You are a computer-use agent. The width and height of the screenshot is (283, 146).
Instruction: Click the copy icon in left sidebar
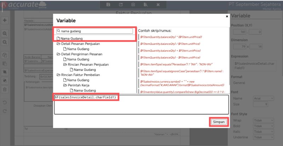[x=5, y=55]
